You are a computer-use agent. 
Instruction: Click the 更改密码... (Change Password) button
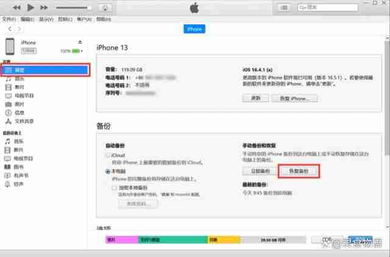click(138, 204)
